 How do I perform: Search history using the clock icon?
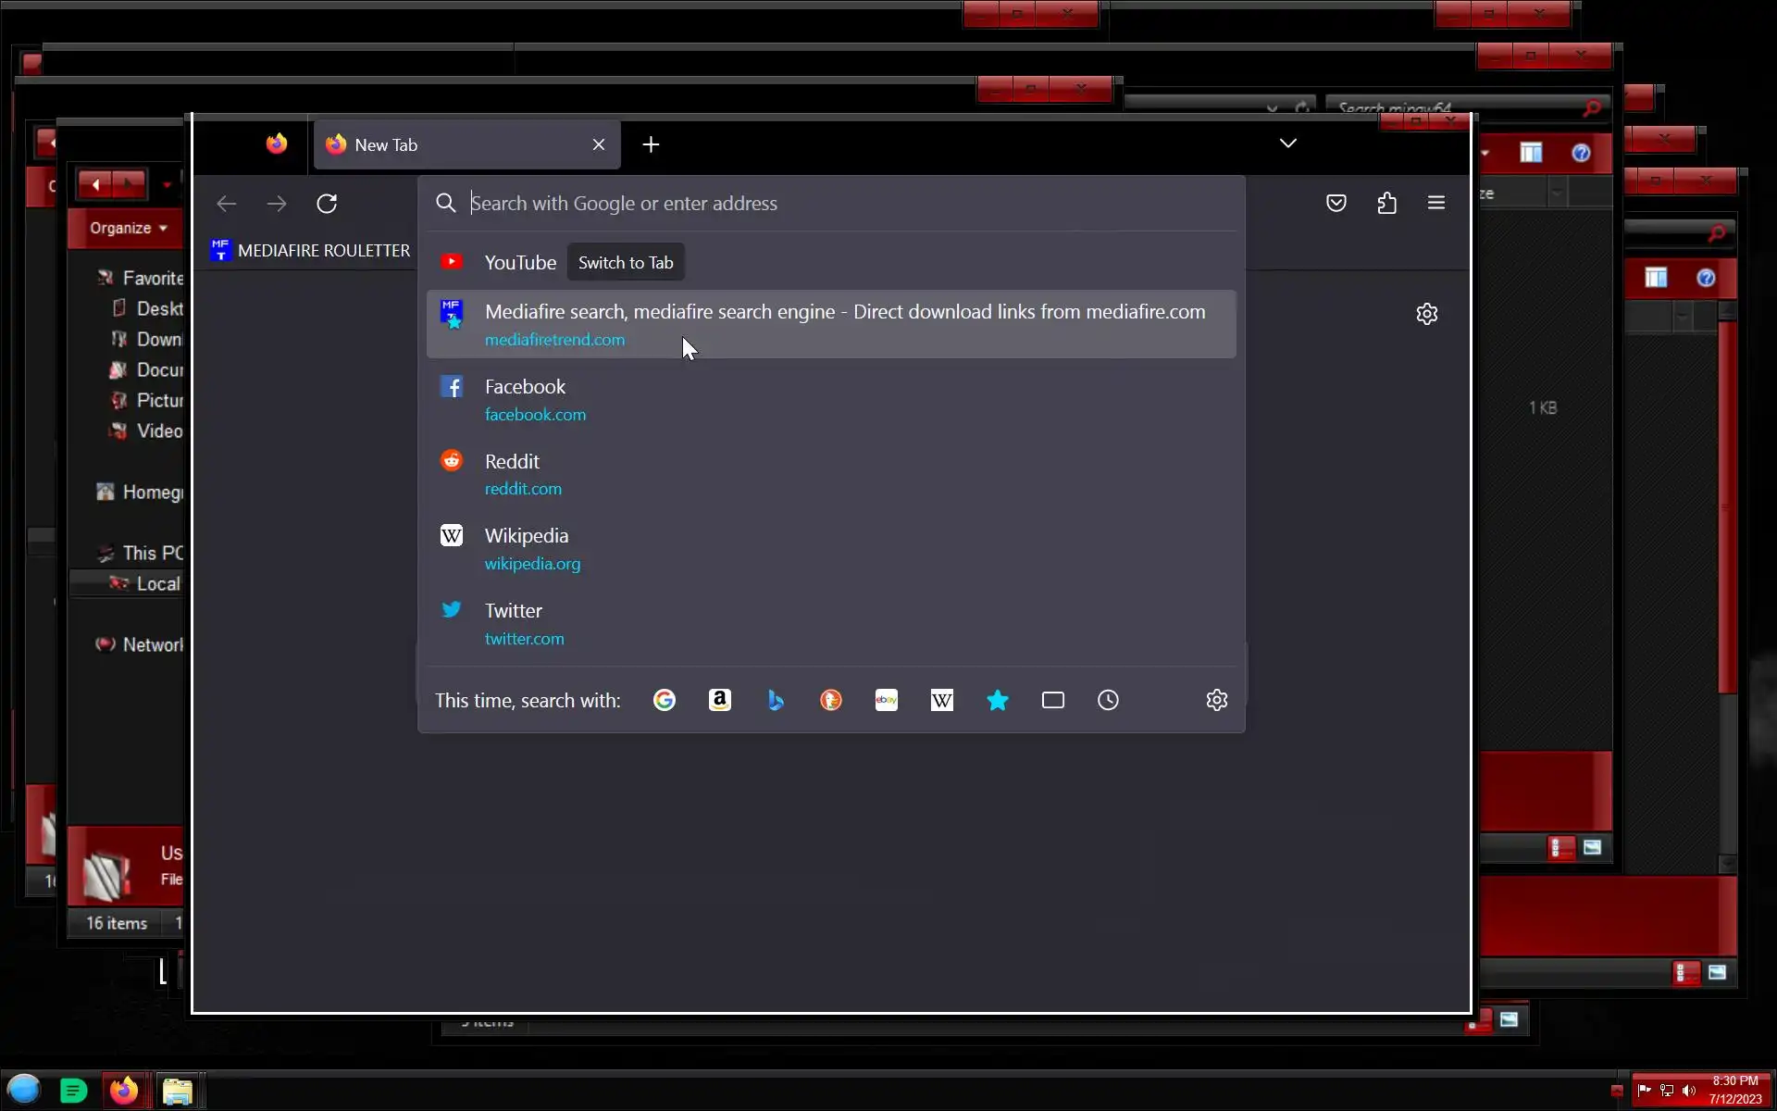click(x=1109, y=700)
